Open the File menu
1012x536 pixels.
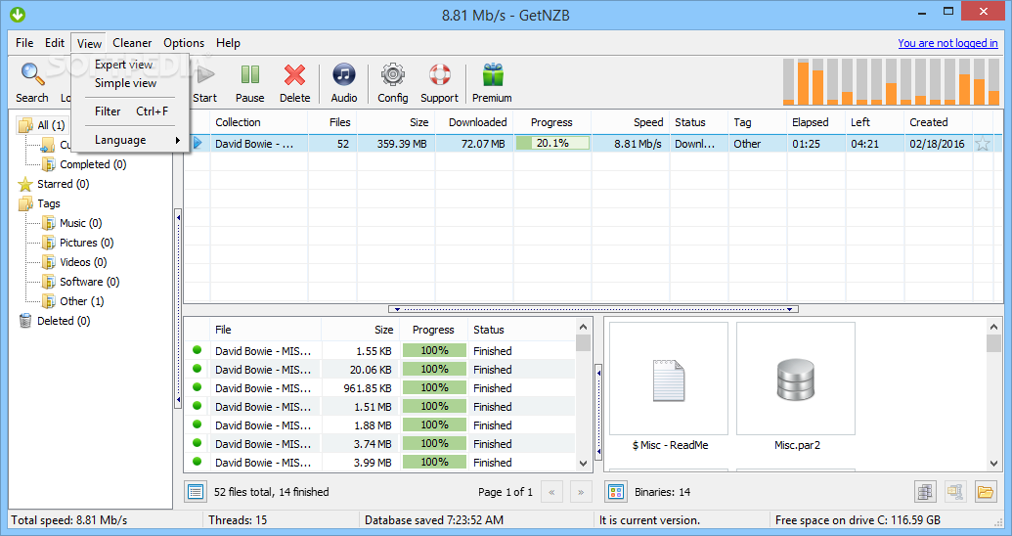[x=24, y=43]
